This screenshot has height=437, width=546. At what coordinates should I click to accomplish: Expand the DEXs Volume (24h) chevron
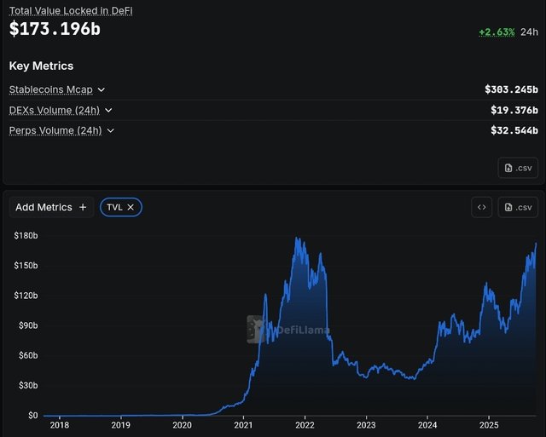tap(108, 110)
